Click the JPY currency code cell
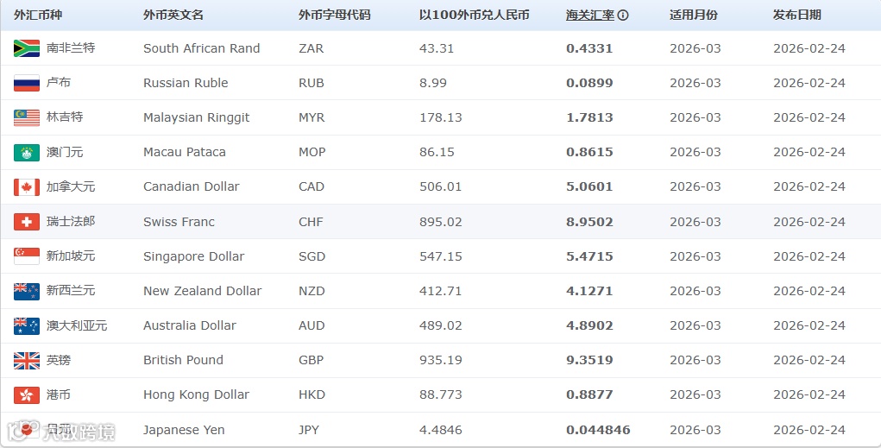Screen dimensions: 881x448 [311, 430]
